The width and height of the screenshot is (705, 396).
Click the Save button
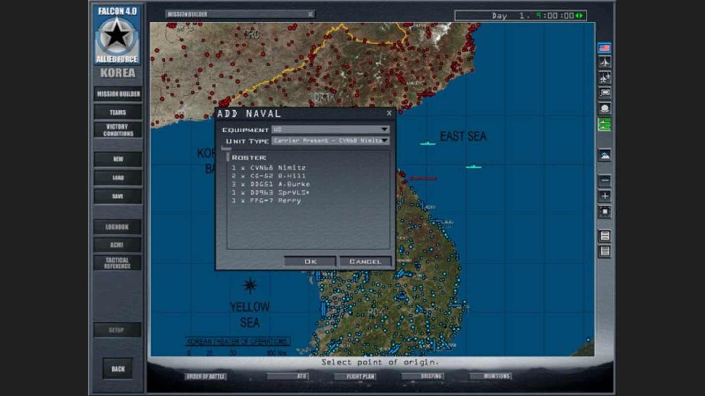(x=118, y=197)
